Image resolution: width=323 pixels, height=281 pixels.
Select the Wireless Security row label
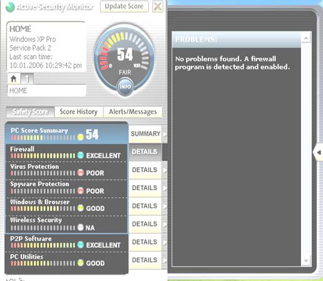click(36, 220)
